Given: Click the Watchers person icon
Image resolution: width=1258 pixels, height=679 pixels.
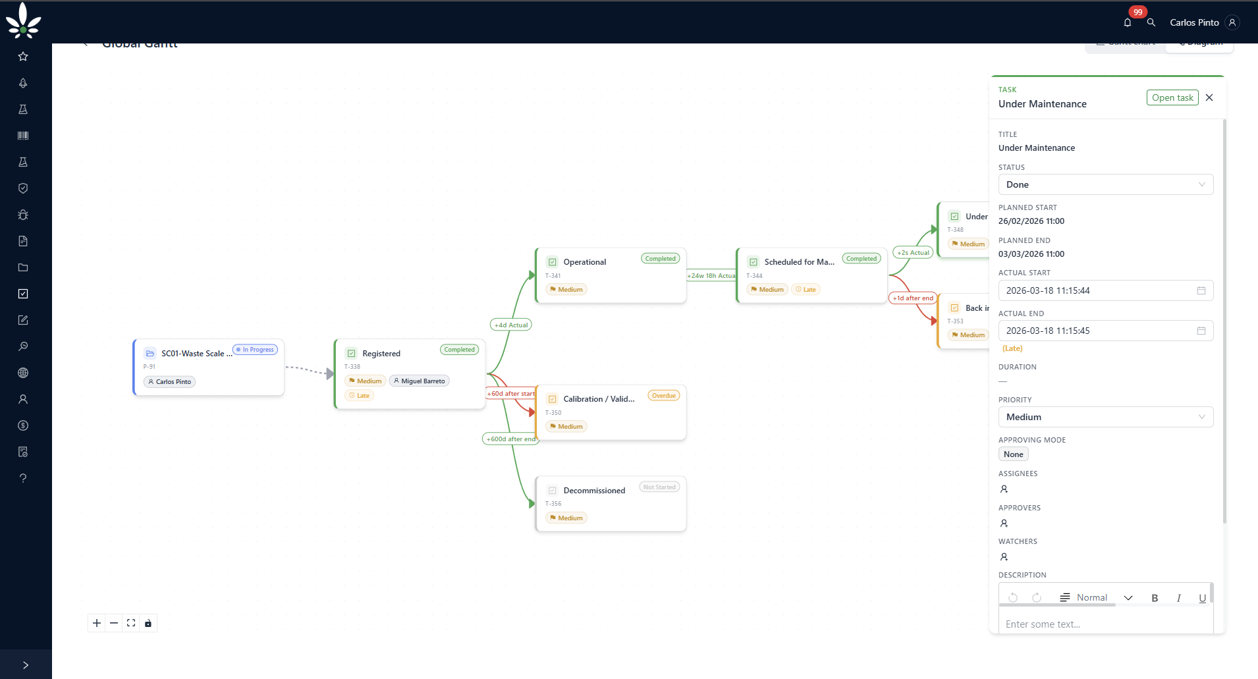Looking at the screenshot, I should click(x=1004, y=557).
